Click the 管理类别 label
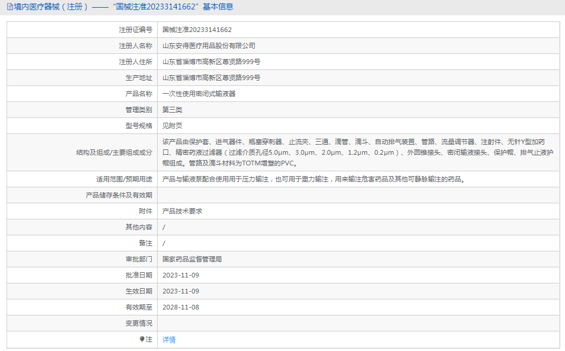Screen dimensions: 565x351 [139, 110]
